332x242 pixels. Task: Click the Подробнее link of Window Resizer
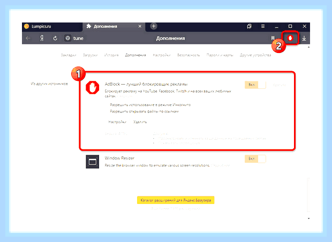point(221,165)
